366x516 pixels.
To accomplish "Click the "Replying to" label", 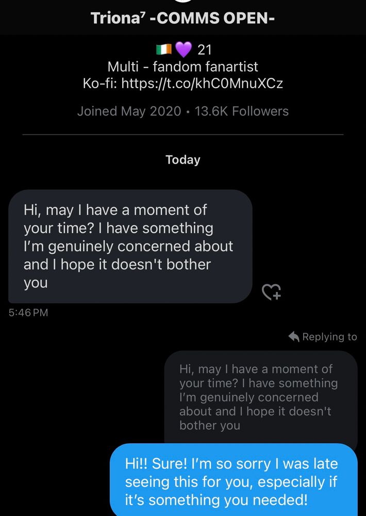I will pyautogui.click(x=329, y=337).
